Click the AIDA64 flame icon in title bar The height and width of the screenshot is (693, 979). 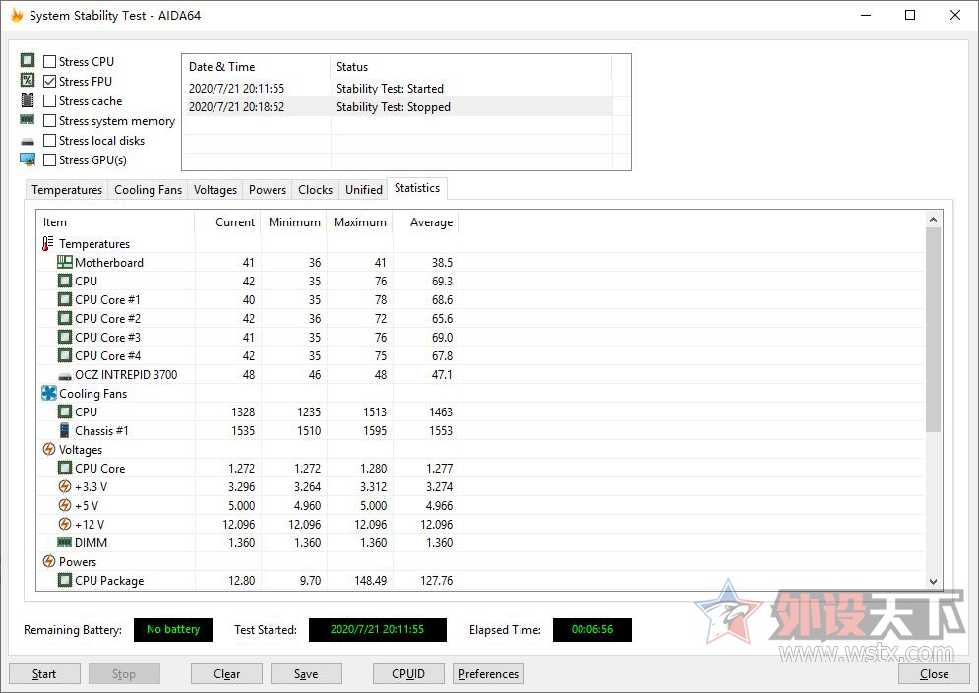pos(16,15)
